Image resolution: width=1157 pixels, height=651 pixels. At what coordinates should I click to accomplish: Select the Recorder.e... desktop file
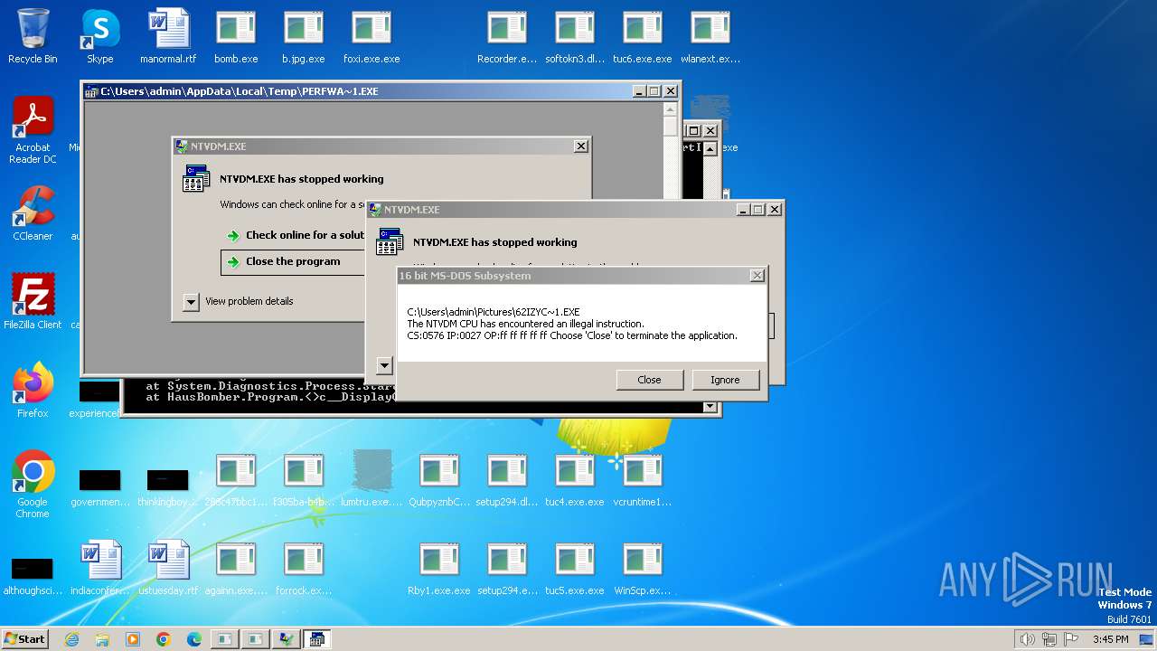507,36
